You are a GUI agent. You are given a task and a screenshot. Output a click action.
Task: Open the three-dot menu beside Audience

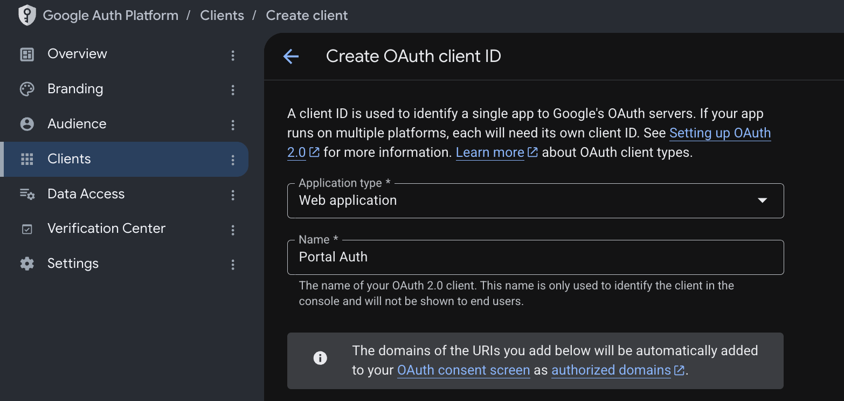point(233,125)
